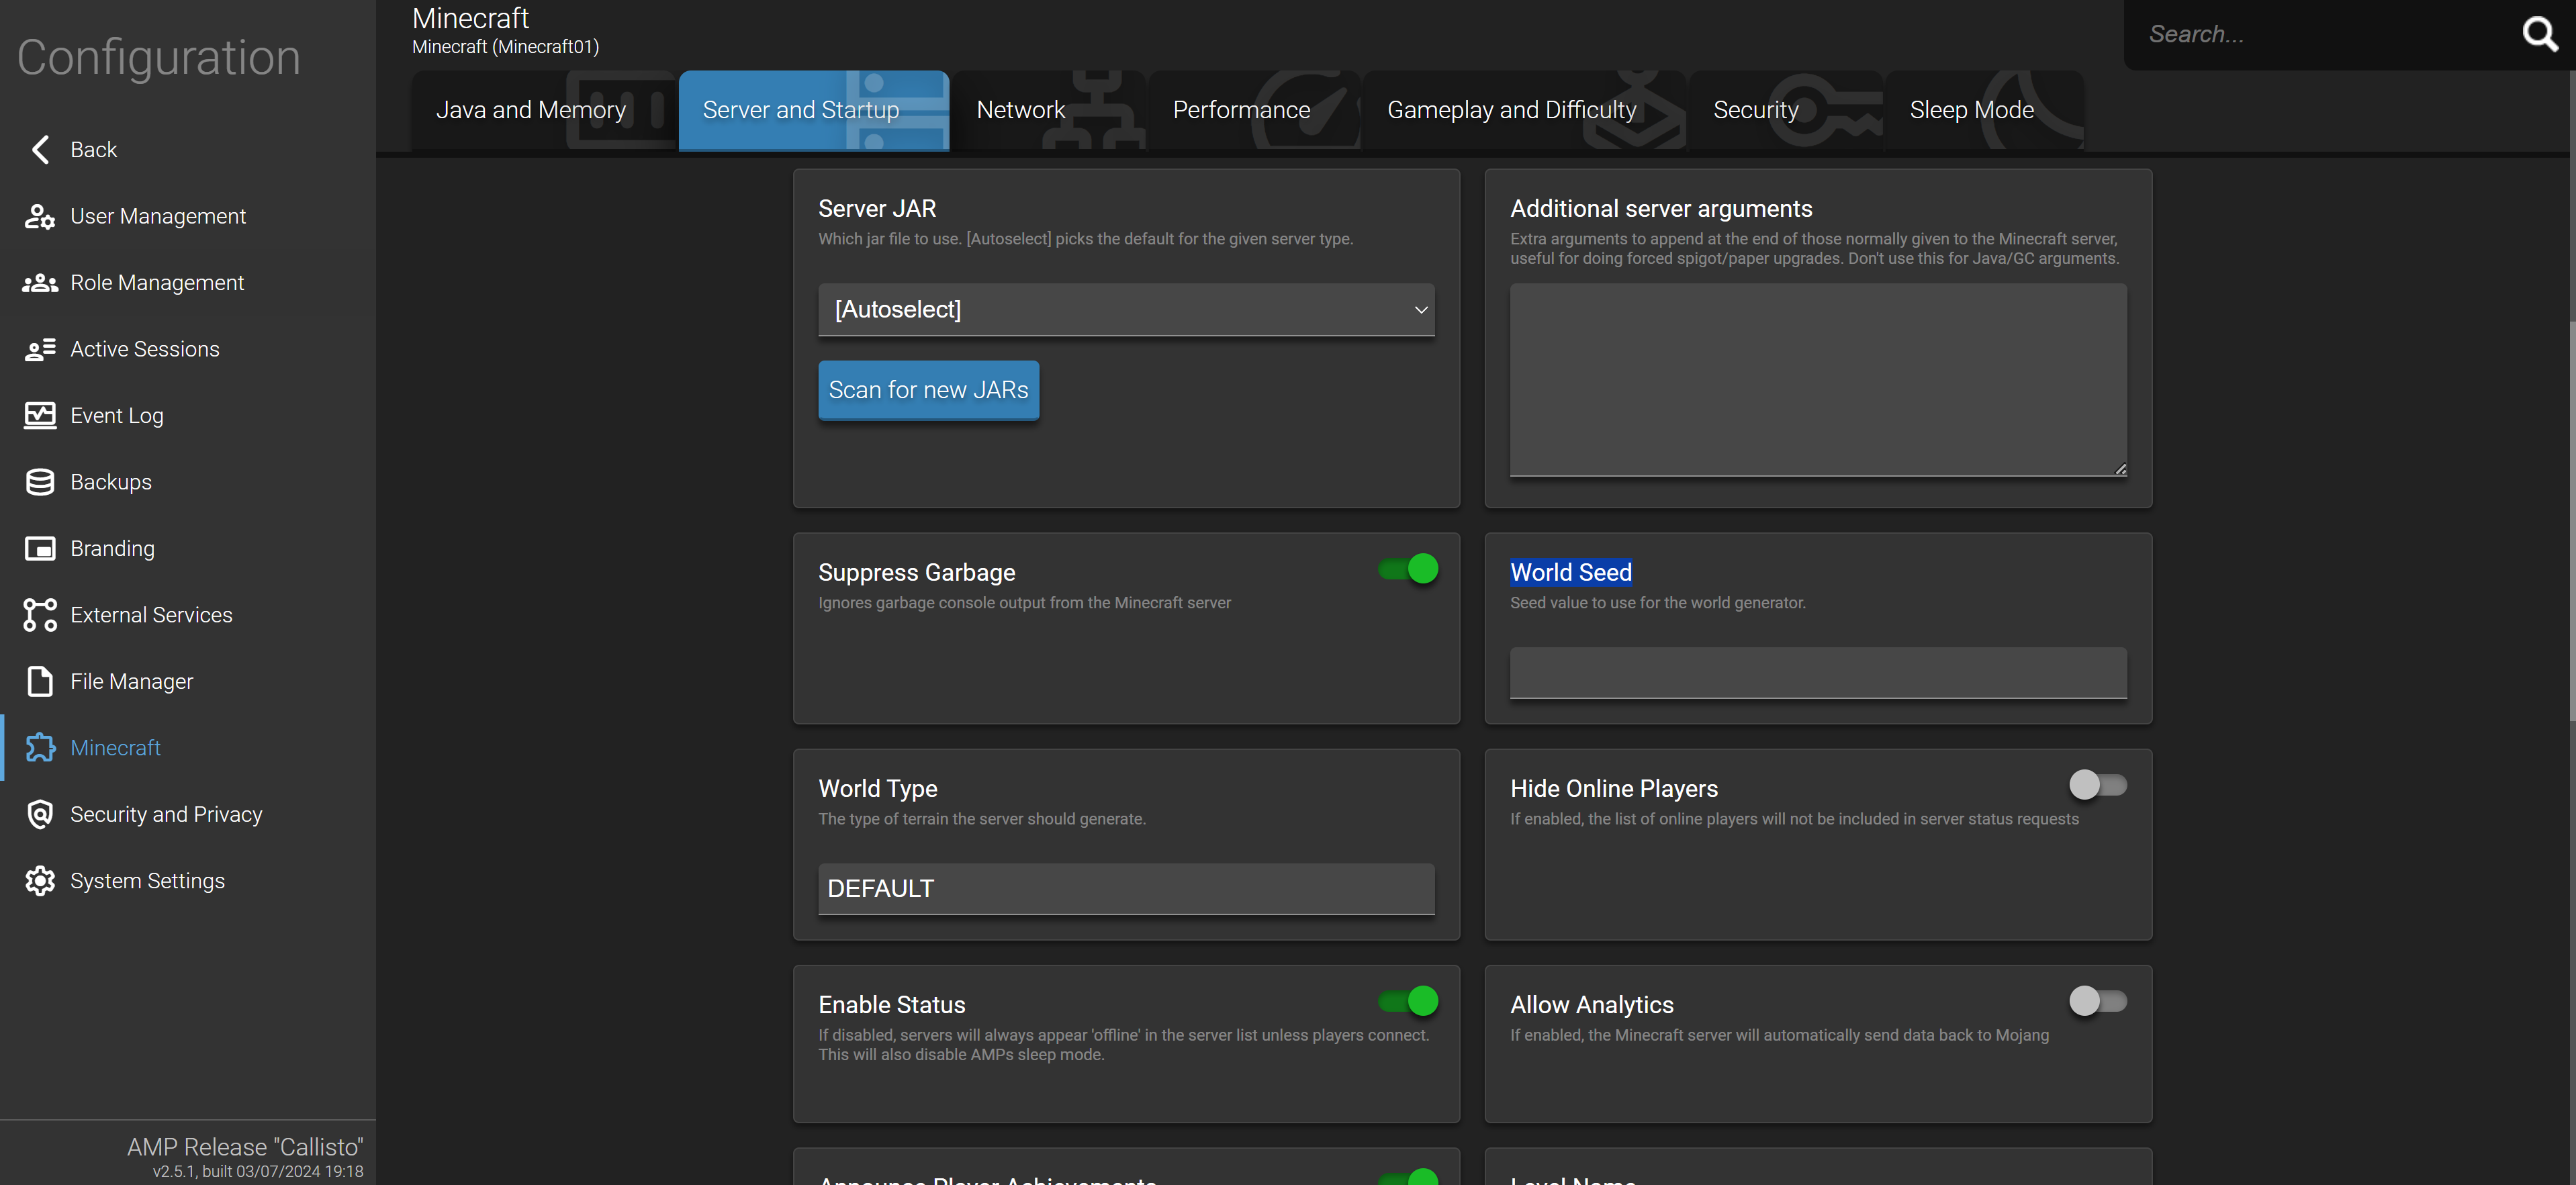Turn off the Enable Status switch
2576x1185 pixels.
tap(1408, 1001)
